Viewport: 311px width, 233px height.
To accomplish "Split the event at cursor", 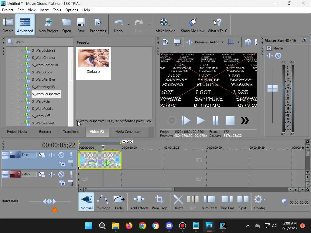I will [243, 202].
